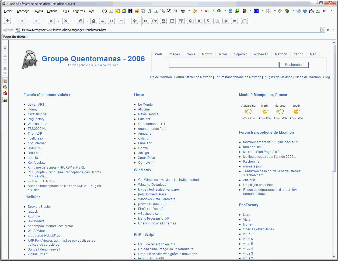Click the Rechercher button
This screenshot has width=338, height=261.
(x=294, y=65)
